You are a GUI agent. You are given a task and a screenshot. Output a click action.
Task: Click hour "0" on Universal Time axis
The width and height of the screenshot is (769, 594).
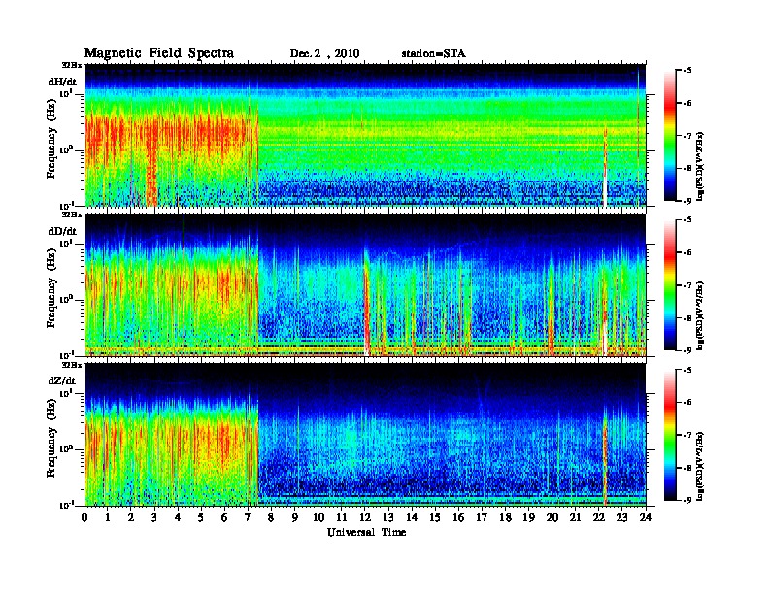[x=84, y=517]
